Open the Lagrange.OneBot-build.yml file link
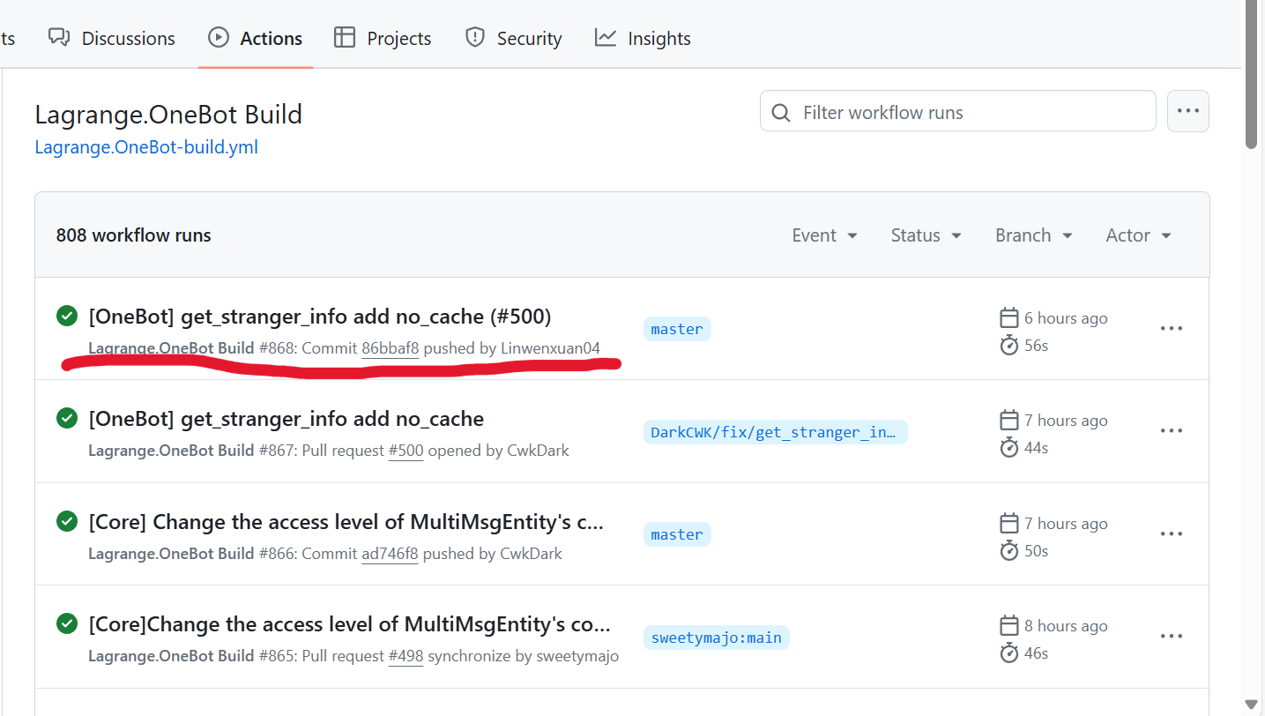Screen dimensions: 1265x716 (146, 147)
